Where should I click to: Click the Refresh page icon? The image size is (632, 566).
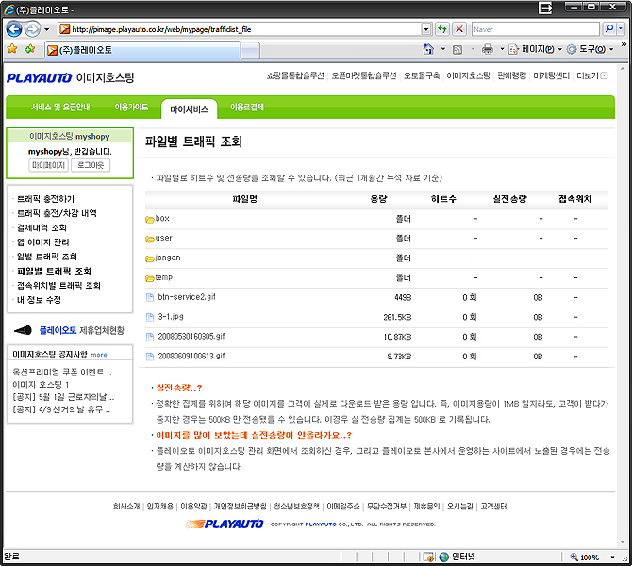pyautogui.click(x=441, y=29)
